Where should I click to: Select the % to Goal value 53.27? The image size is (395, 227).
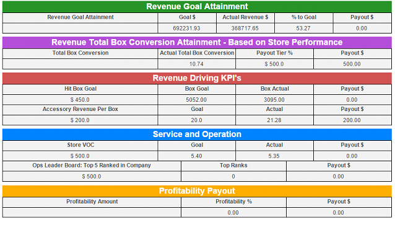303,29
